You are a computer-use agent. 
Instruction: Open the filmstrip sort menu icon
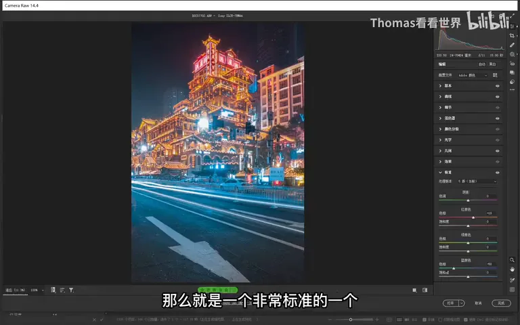pos(62,290)
